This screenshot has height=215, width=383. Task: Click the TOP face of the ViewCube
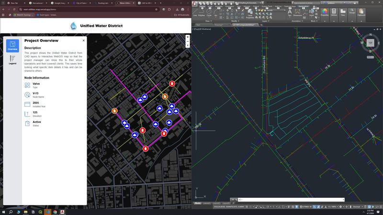370,43
